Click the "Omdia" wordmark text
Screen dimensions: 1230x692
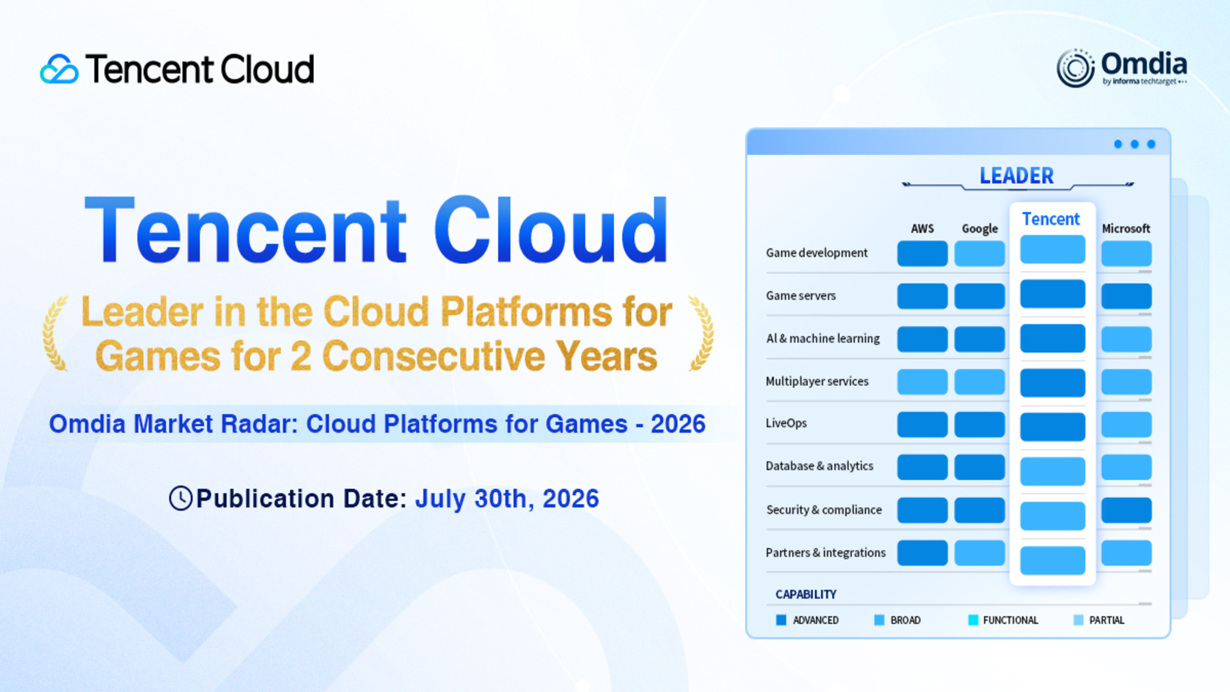coord(1144,63)
